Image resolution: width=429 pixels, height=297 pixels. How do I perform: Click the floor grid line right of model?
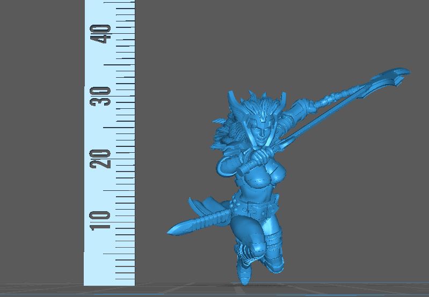coord(349,284)
